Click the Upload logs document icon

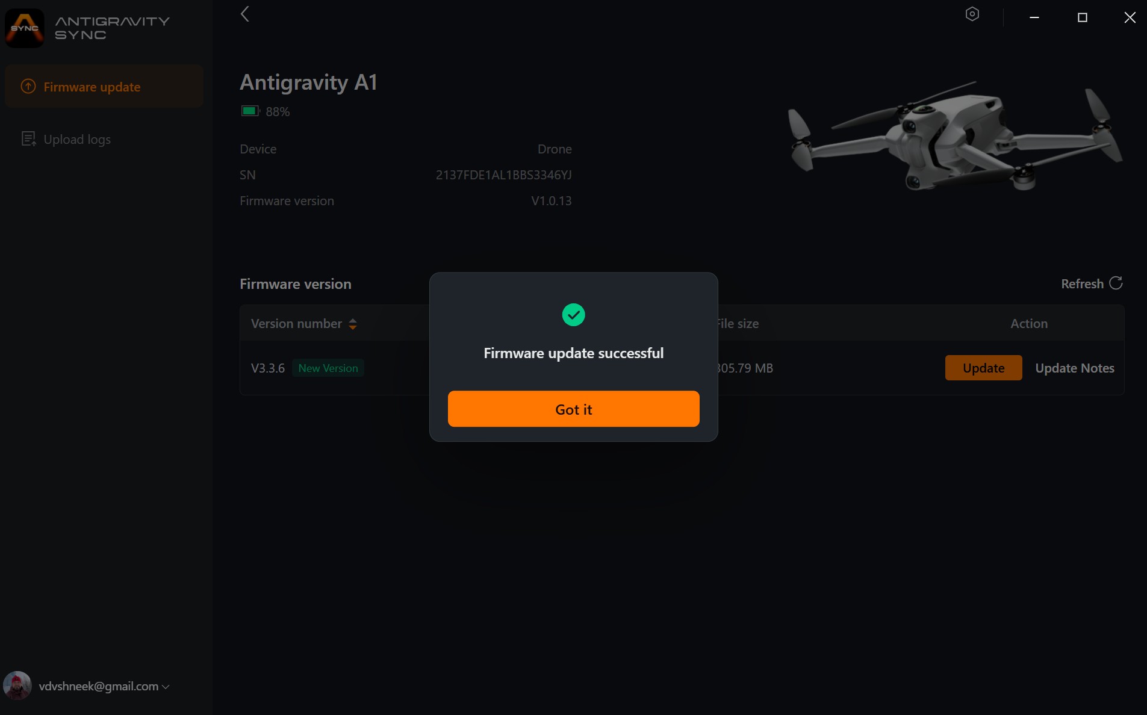28,139
